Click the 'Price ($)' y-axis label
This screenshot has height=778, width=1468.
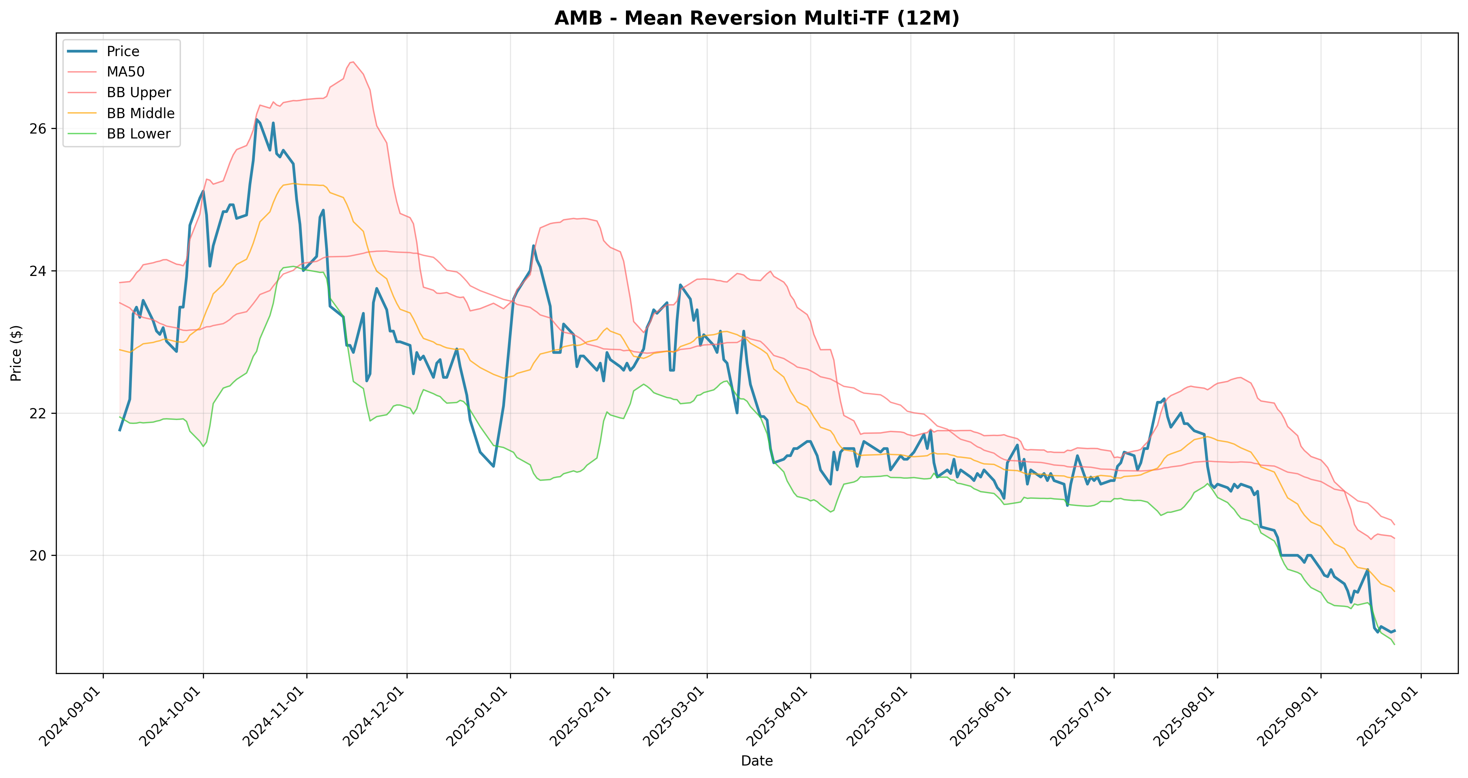click(x=16, y=353)
